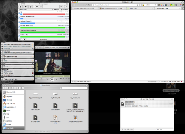Click the bookmark star icon in browser address bar
This screenshot has width=185, height=134.
(x=137, y=5)
